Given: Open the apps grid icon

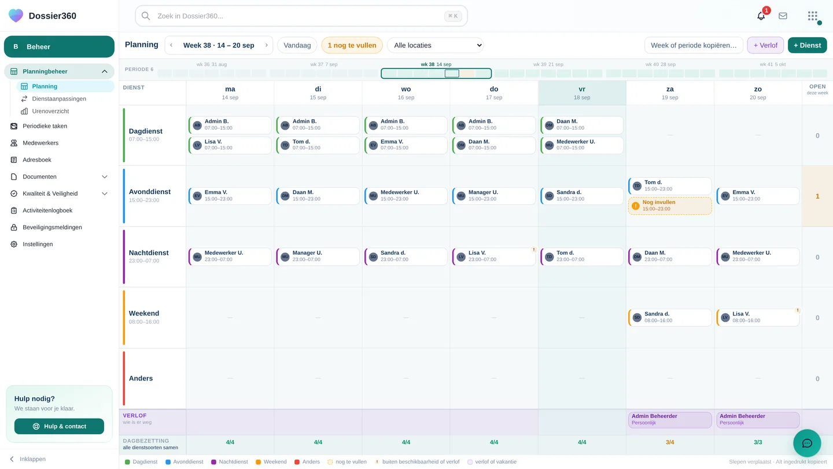Looking at the screenshot, I should [813, 16].
